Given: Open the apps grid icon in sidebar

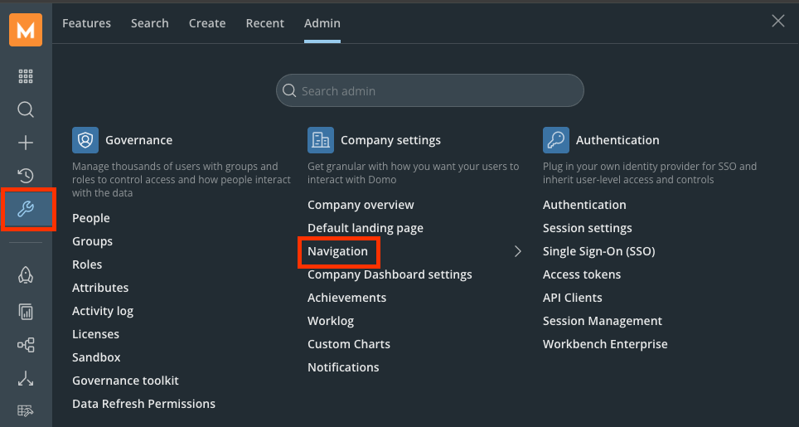Looking at the screenshot, I should [x=26, y=76].
